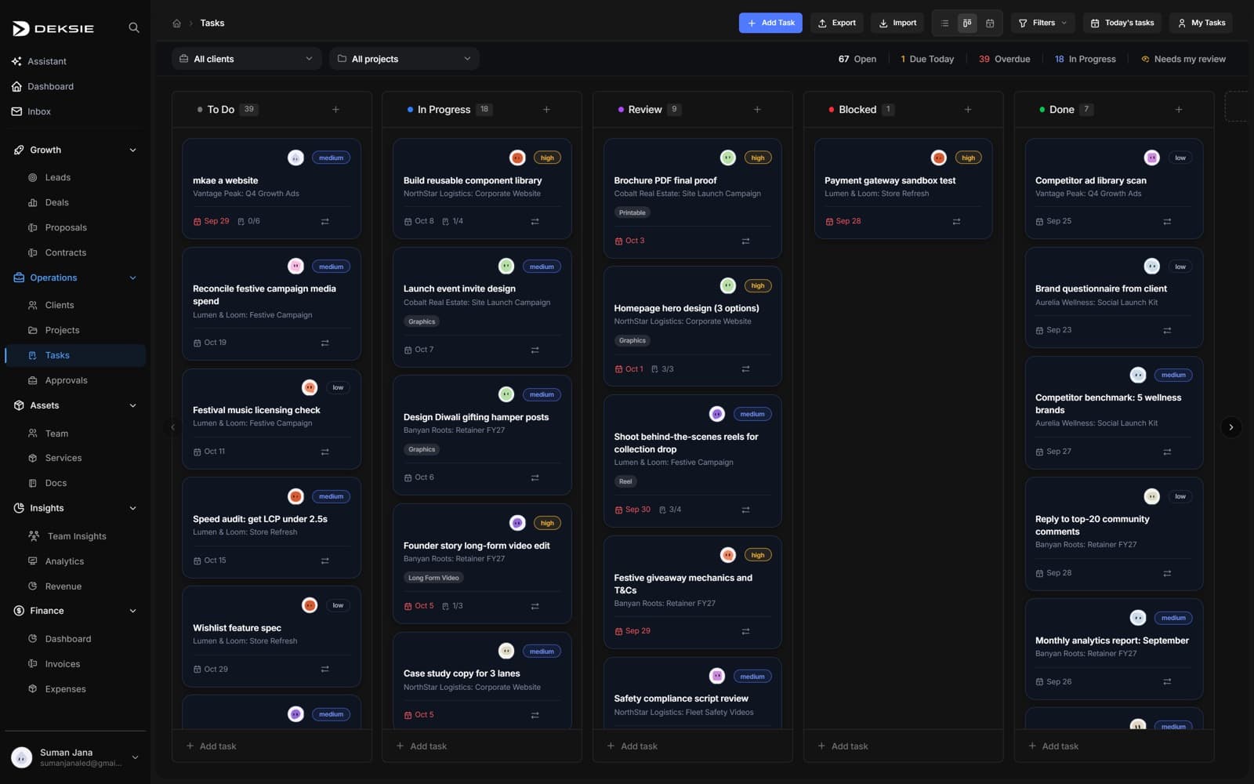Click the high priority badge on Founder story card

point(547,523)
